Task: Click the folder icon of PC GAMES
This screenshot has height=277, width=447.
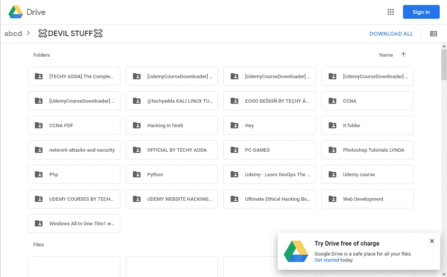Action: click(x=234, y=150)
